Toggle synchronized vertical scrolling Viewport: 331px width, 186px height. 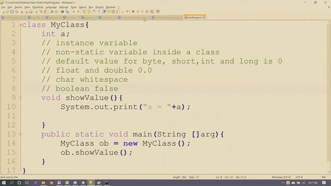coord(84,11)
